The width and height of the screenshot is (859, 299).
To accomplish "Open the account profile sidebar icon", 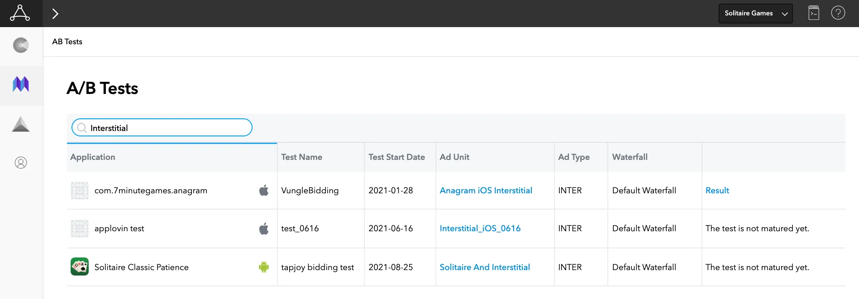I will tap(21, 163).
